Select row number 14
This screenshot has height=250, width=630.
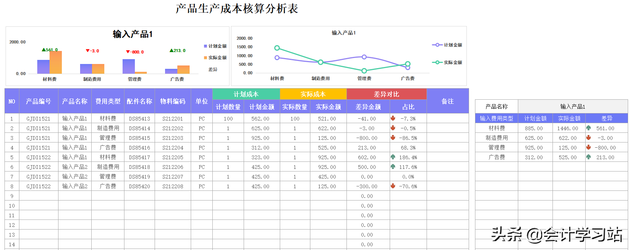[x=12, y=244]
